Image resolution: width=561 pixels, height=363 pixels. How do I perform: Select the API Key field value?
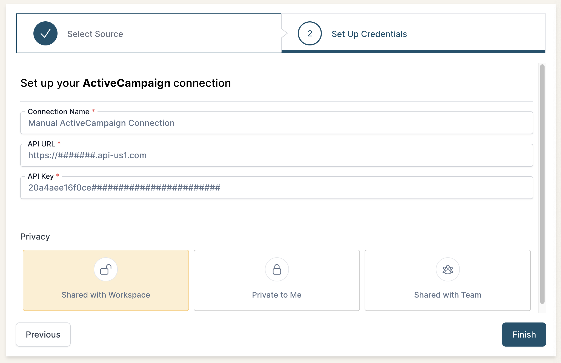277,188
